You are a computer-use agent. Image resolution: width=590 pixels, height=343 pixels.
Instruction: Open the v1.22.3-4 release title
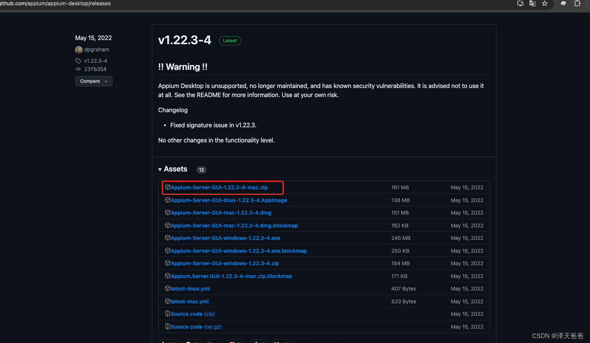point(185,40)
